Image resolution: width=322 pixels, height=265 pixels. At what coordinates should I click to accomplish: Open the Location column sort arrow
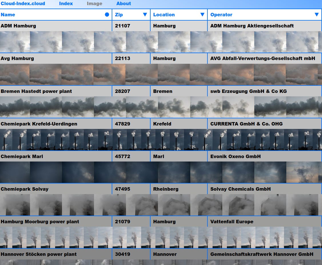click(202, 15)
